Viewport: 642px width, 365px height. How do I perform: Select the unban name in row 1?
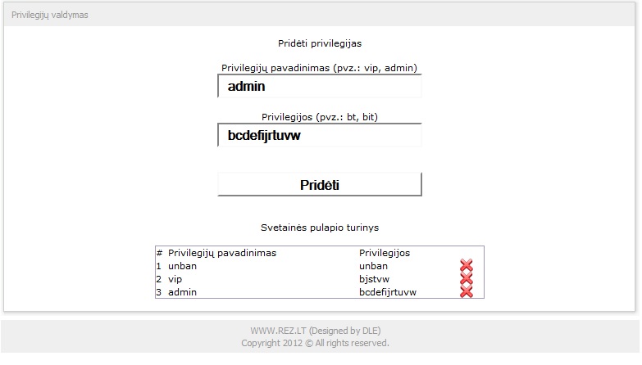click(182, 266)
